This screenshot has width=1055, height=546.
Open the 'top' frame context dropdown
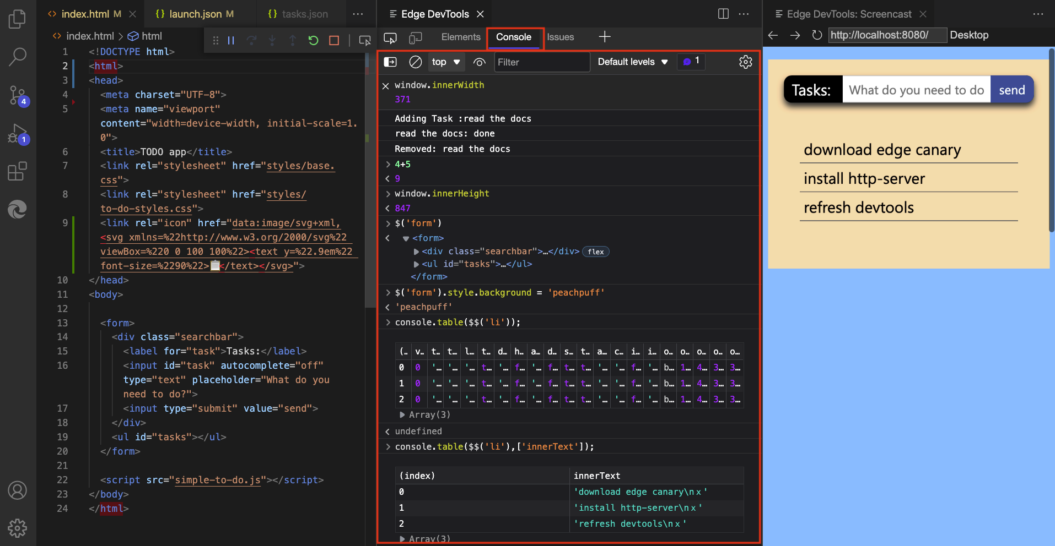coord(445,62)
